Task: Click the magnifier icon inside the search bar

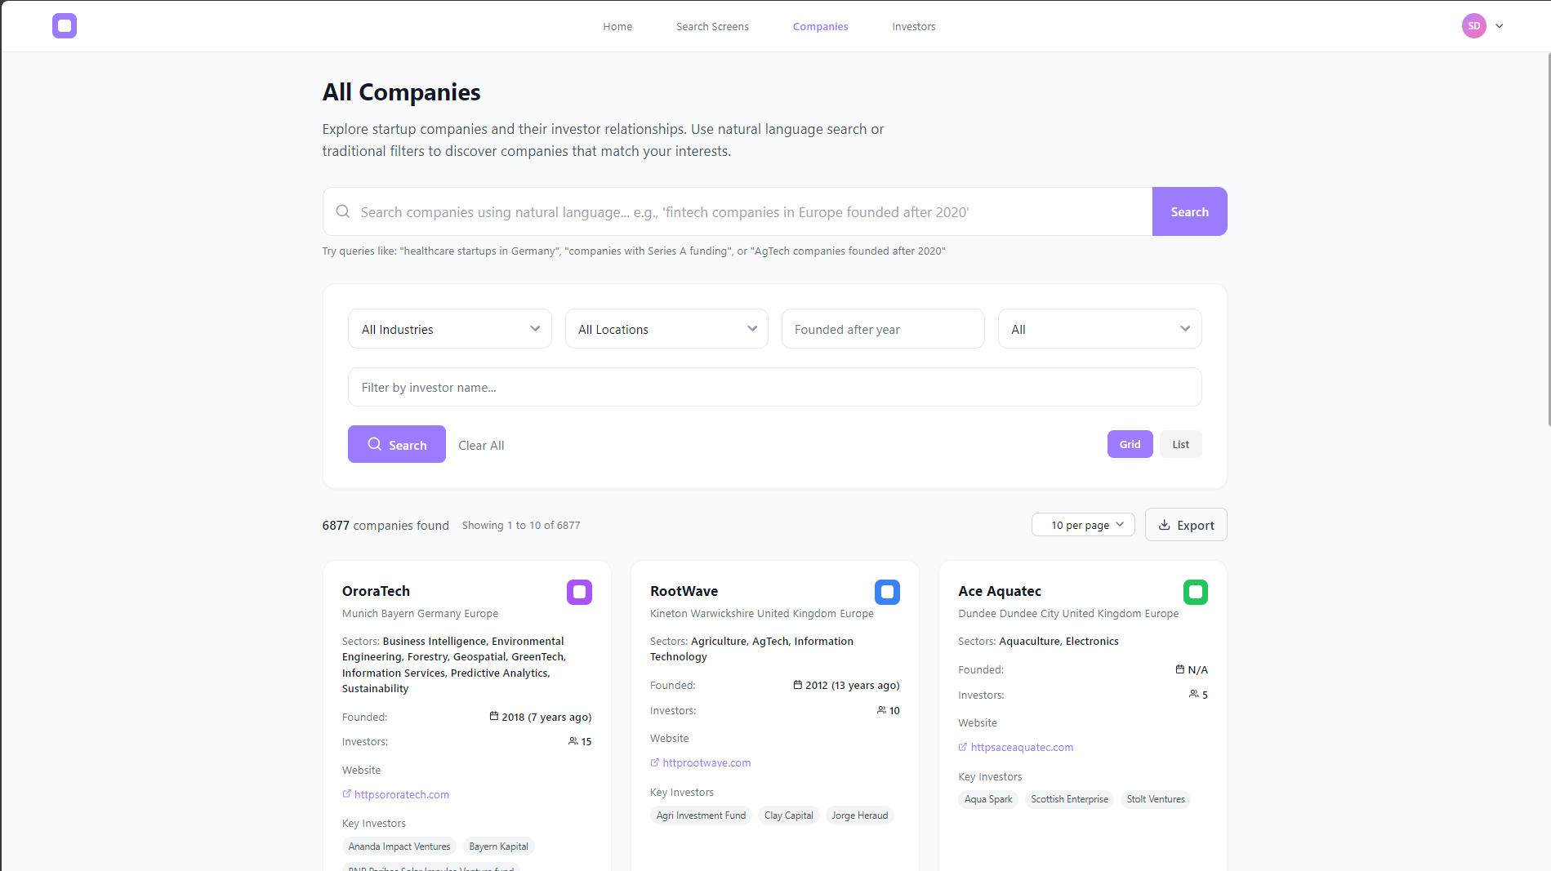Action: pyautogui.click(x=342, y=211)
